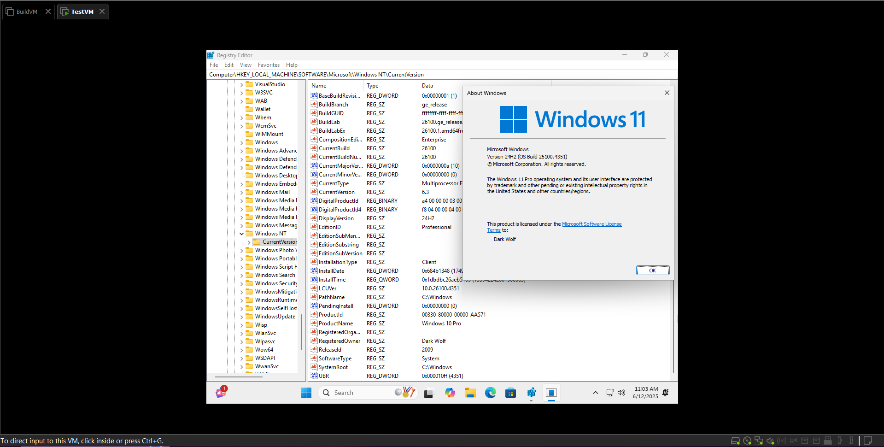This screenshot has width=884, height=447.
Task: Open Task View from the taskbar
Action: pos(429,393)
